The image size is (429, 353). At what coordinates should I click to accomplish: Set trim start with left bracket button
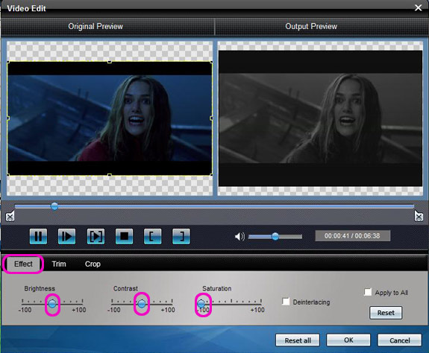click(152, 236)
